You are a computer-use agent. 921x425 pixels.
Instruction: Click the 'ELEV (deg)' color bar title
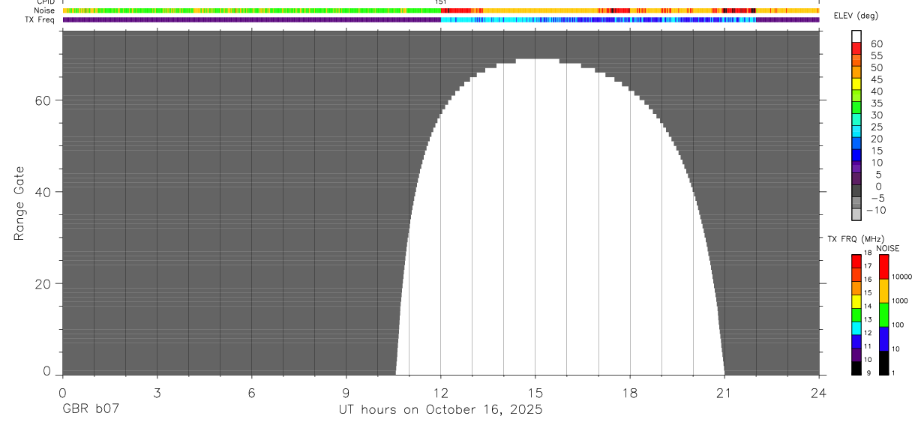coord(856,17)
